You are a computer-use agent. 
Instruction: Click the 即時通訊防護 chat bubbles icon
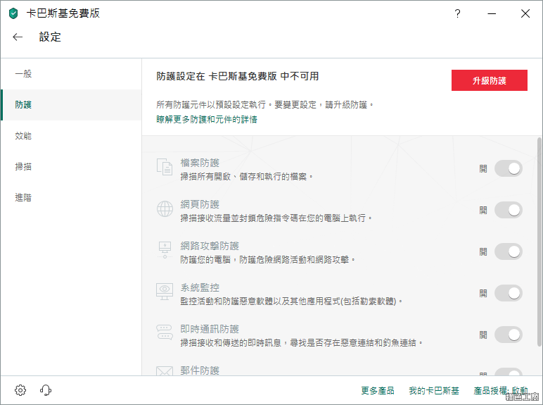(165, 332)
